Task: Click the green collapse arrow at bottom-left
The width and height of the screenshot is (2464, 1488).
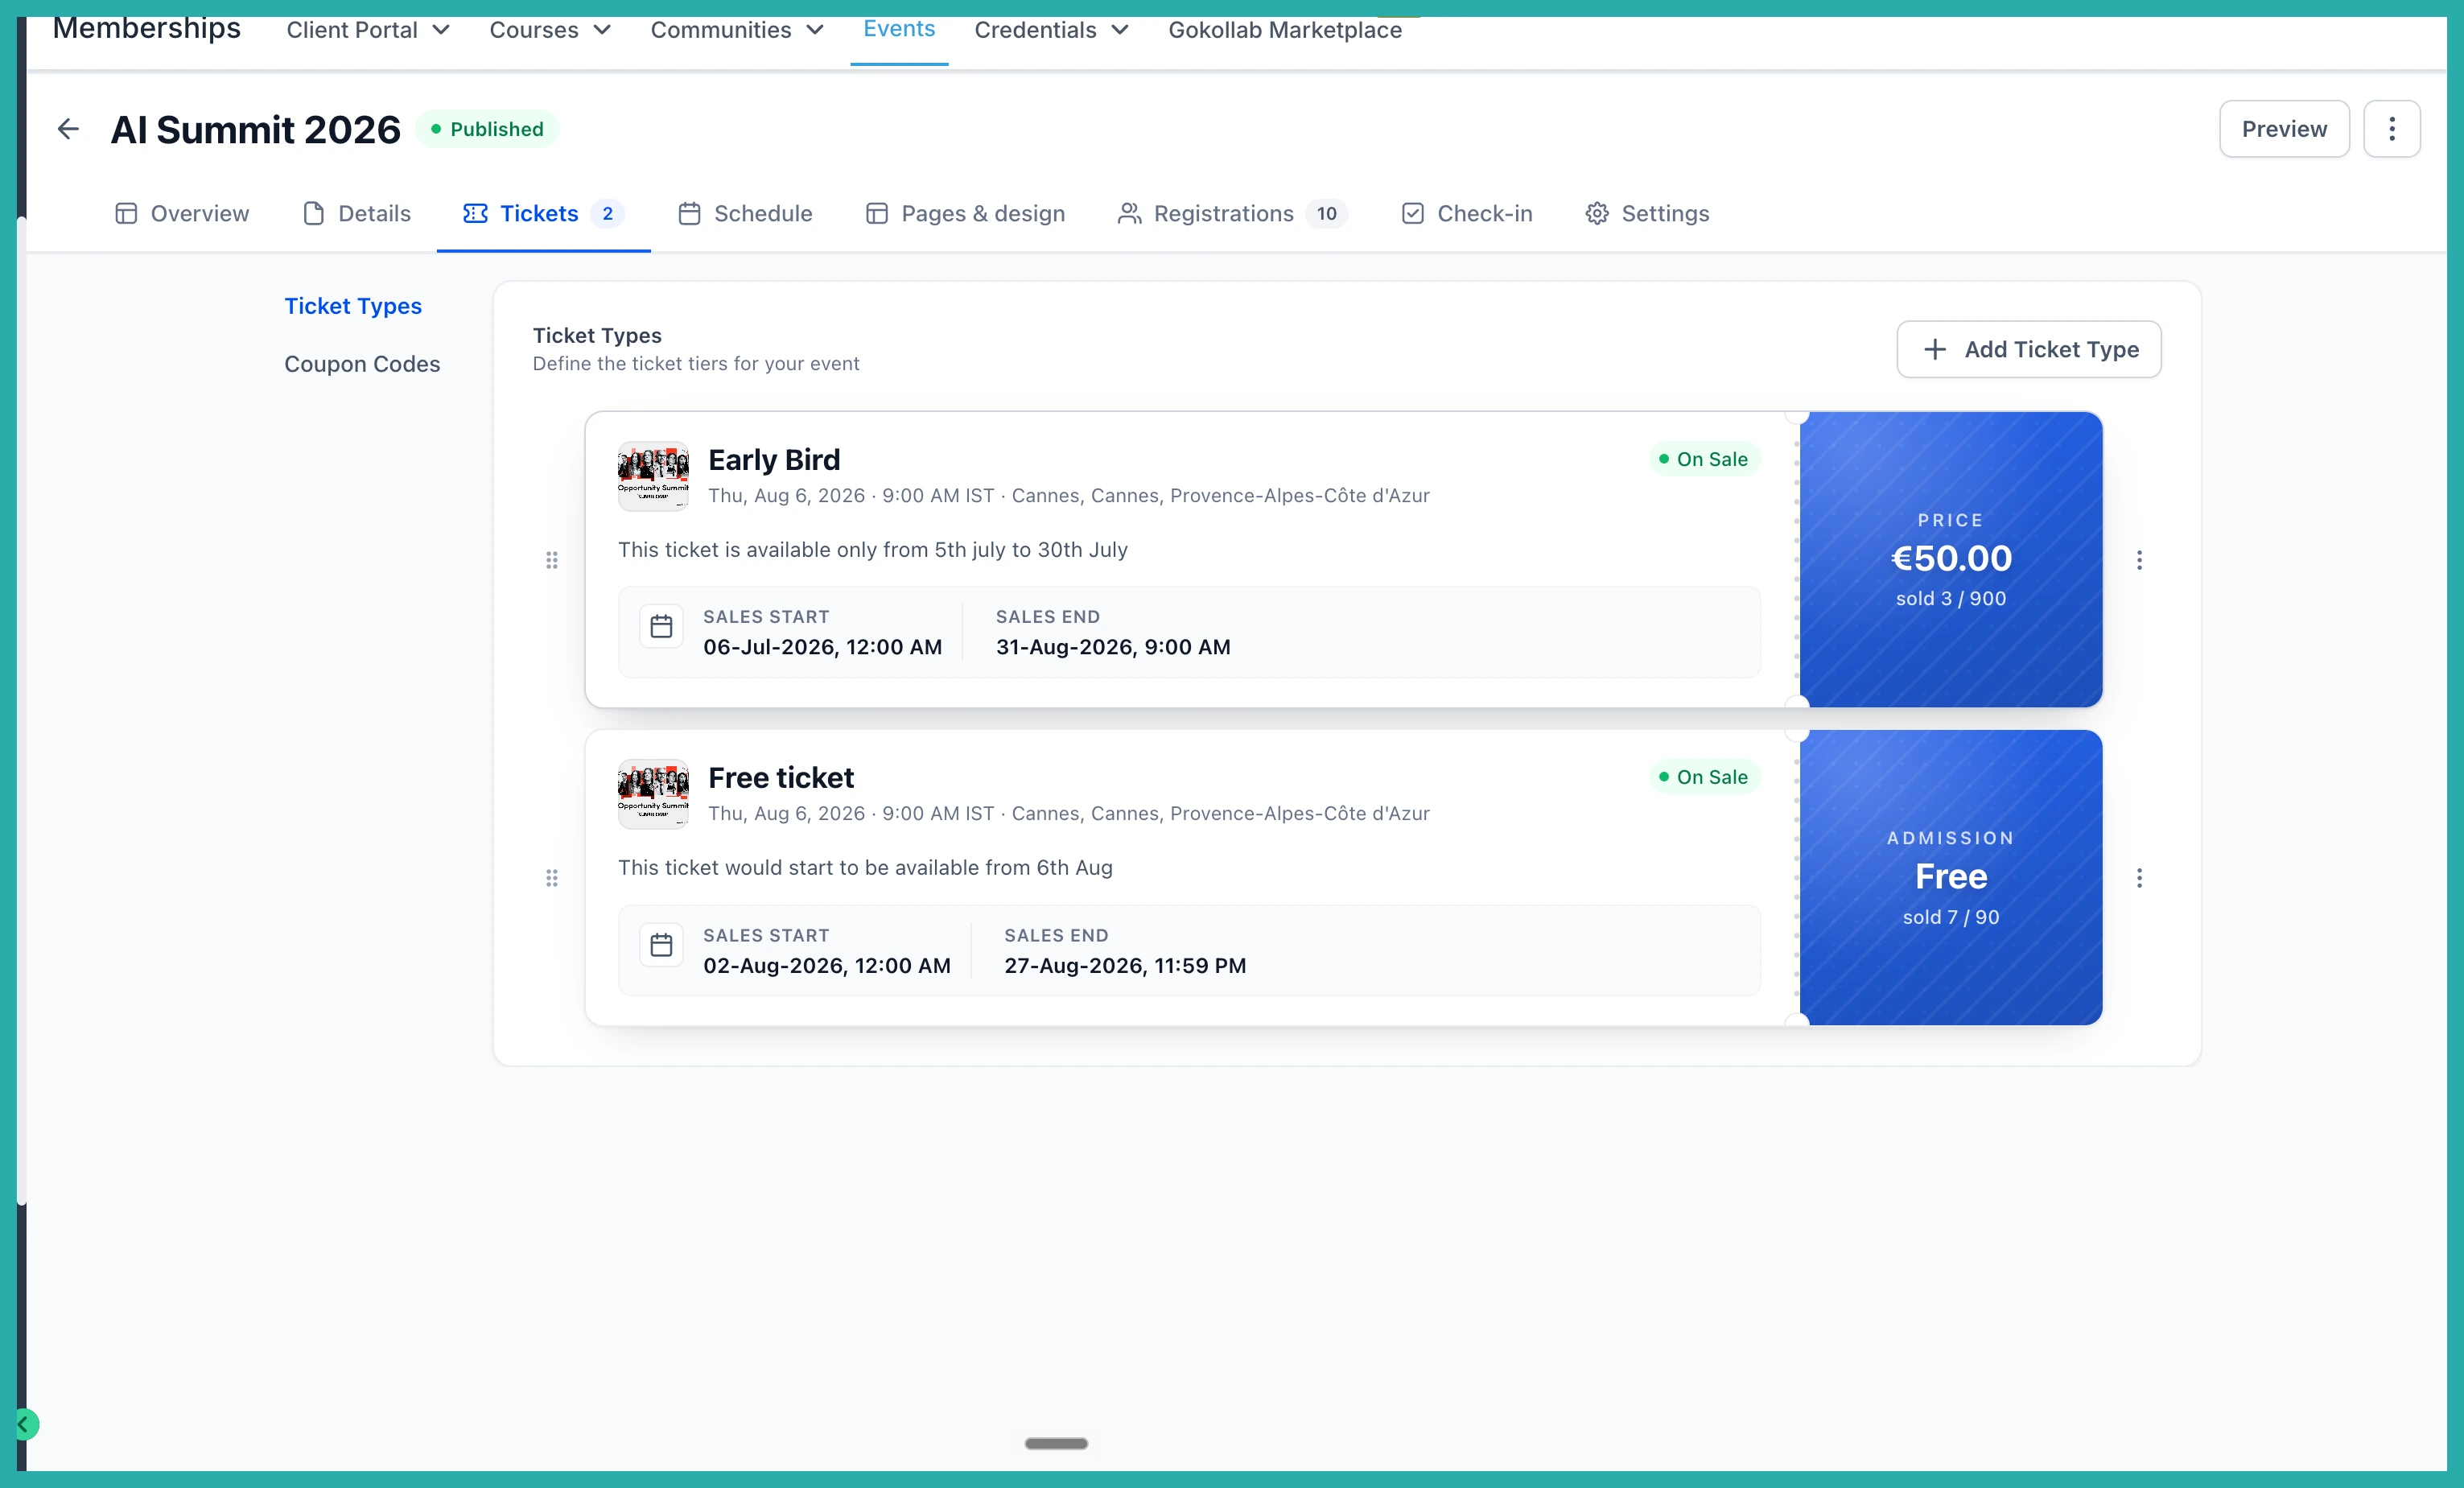Action: click(x=24, y=1424)
